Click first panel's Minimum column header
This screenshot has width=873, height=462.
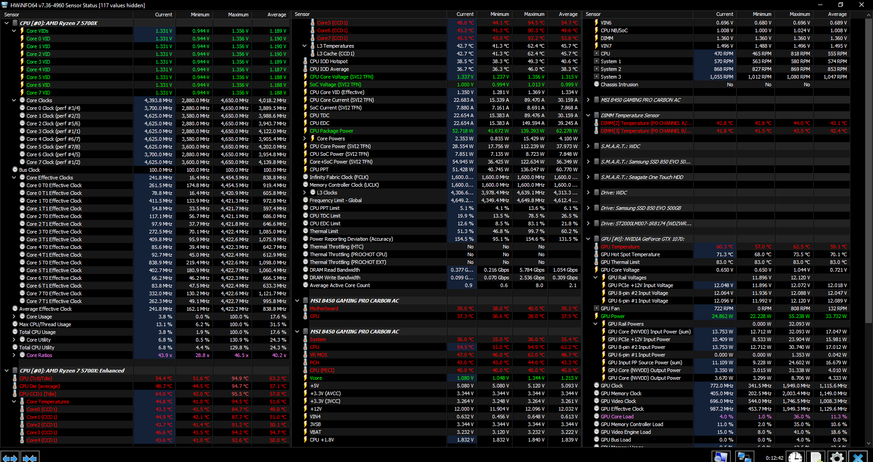click(195, 15)
